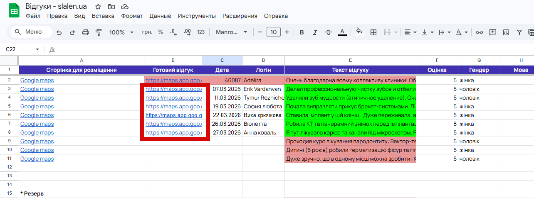Screen dimensions: 534x198
Task: Click the insert comment icon
Action: pyautogui.click(x=493, y=32)
